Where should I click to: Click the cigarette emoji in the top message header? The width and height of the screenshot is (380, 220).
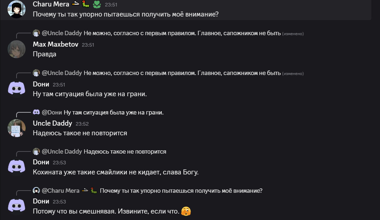pyautogui.click(x=75, y=4)
